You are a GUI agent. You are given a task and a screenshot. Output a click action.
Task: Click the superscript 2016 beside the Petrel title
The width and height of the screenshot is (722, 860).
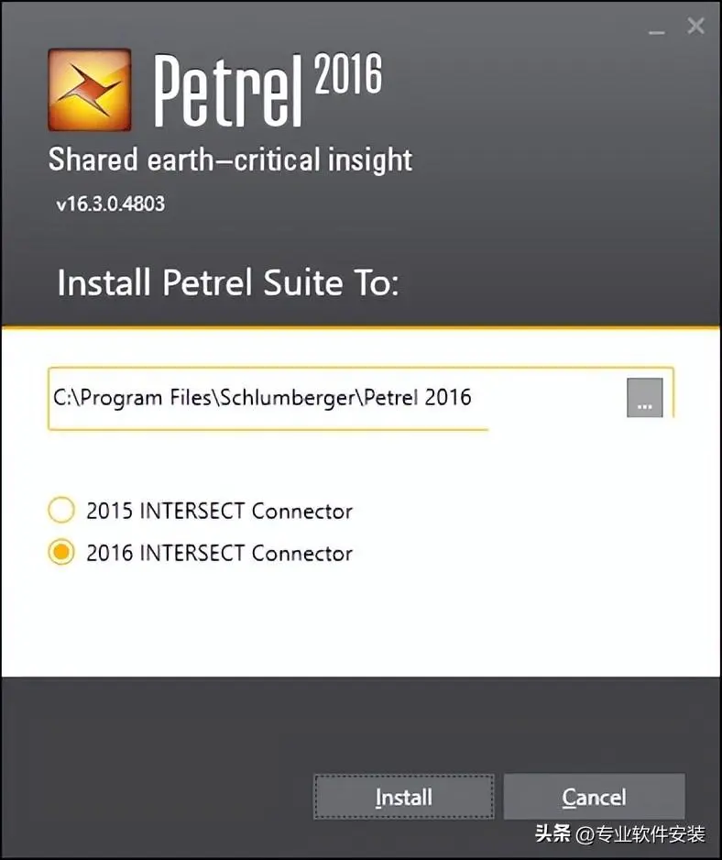(348, 73)
